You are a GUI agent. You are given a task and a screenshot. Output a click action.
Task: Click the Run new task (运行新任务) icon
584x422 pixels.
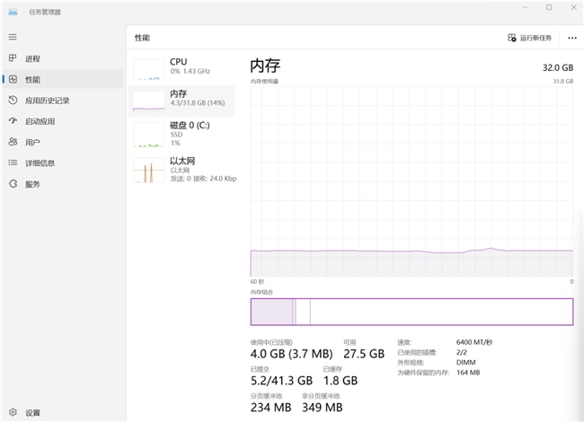512,38
